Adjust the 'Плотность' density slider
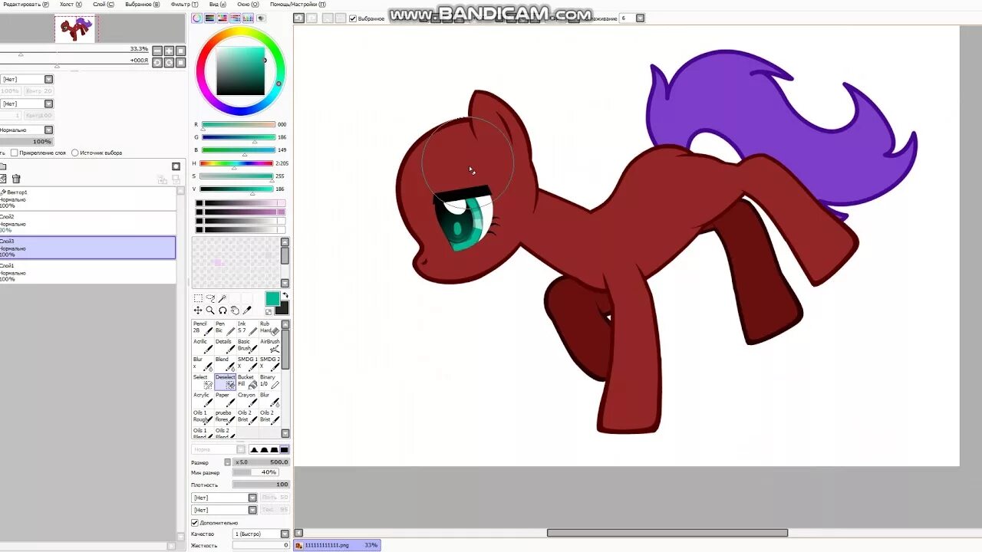The height and width of the screenshot is (552, 982). (261, 485)
